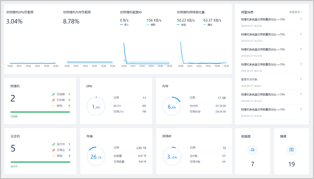Open the alarm text dated 2019-05-27 15:52:25
Screen dimensions: 314x179
263,35
